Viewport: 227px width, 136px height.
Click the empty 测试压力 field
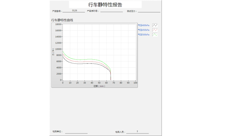coord(149,11)
